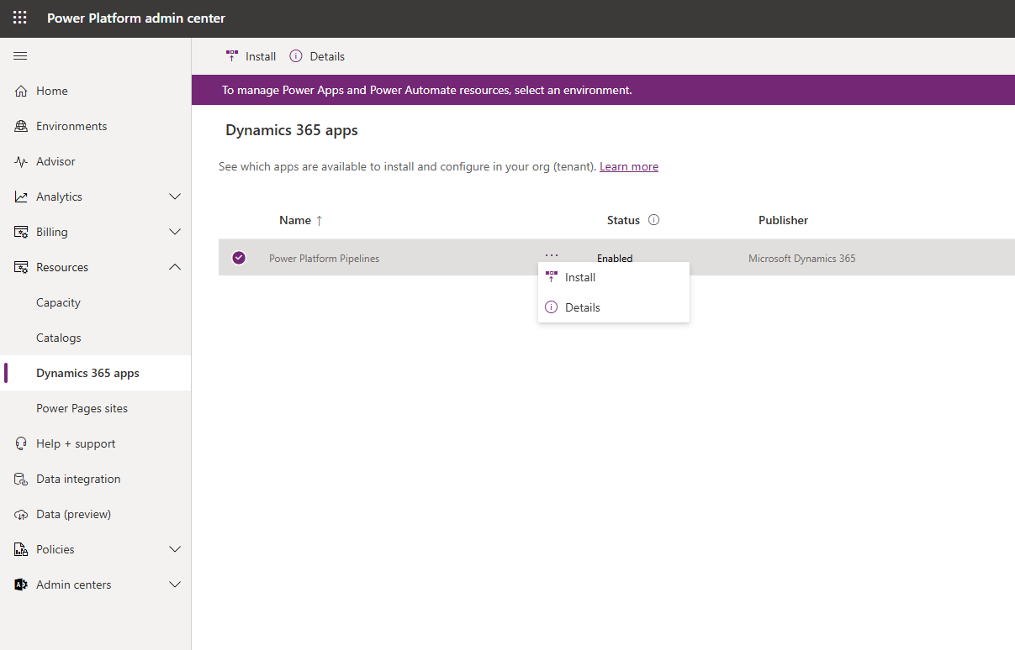Click the Details button label in command bar
1015x650 pixels.
click(327, 56)
